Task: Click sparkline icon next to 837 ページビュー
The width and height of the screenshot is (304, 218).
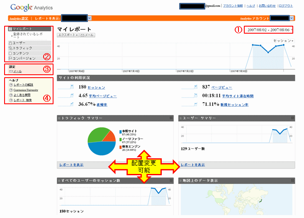Action: [x=189, y=87]
